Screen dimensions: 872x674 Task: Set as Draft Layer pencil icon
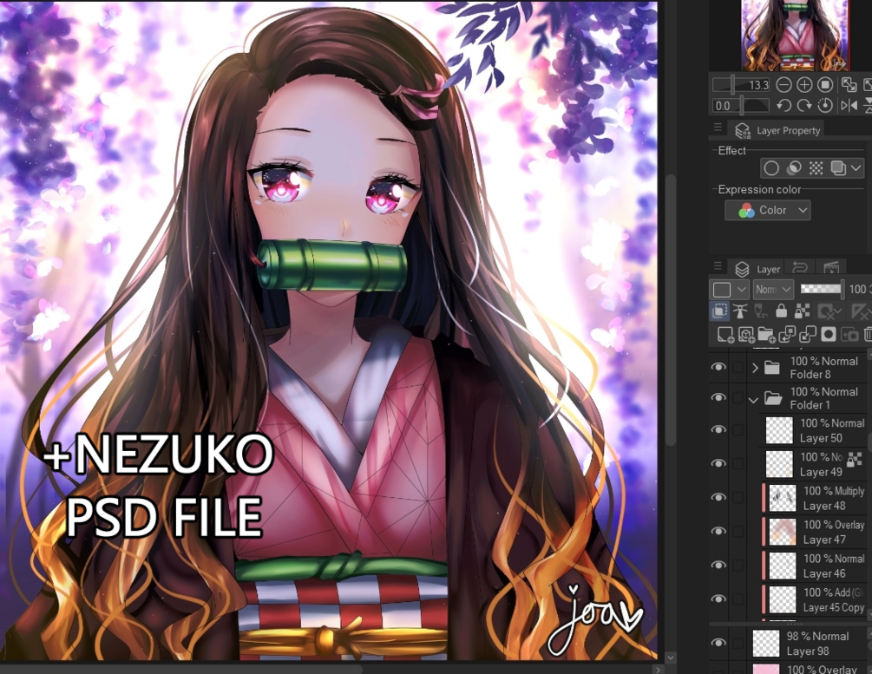760,311
